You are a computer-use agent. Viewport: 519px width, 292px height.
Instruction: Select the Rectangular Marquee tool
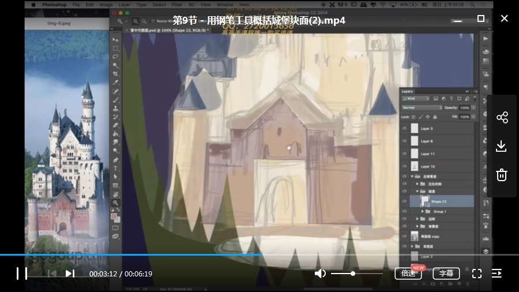click(115, 48)
